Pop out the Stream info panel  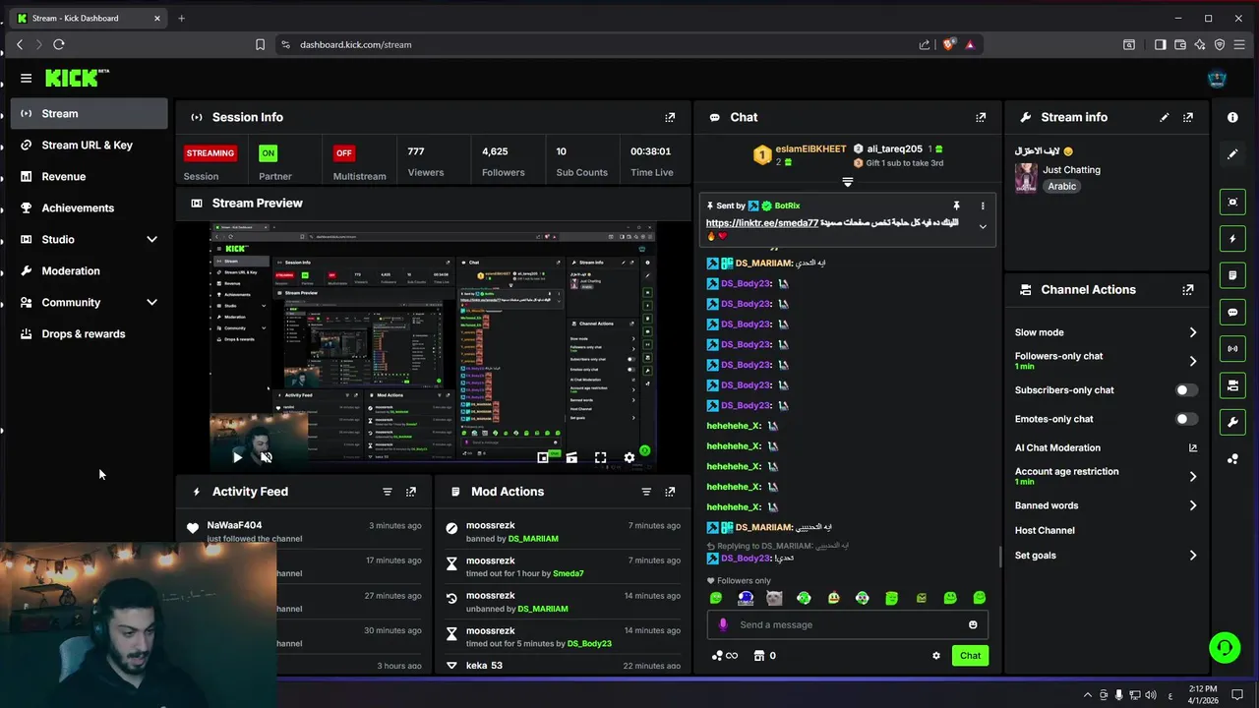pos(1188,117)
